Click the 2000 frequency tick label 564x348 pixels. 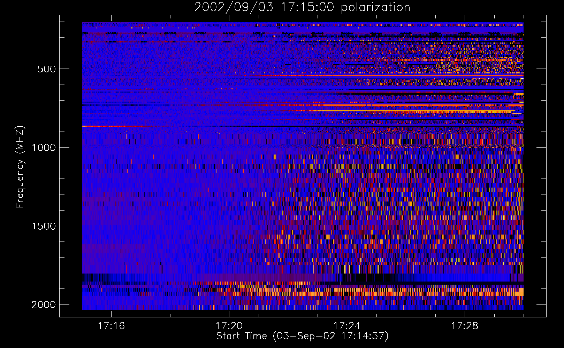pyautogui.click(x=44, y=305)
